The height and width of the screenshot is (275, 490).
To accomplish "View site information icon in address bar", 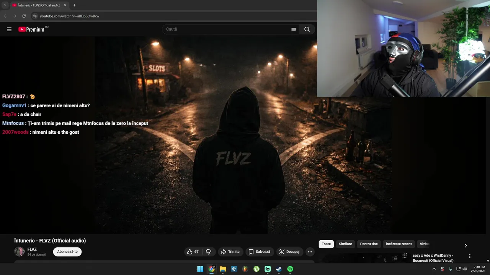I will click(34, 16).
